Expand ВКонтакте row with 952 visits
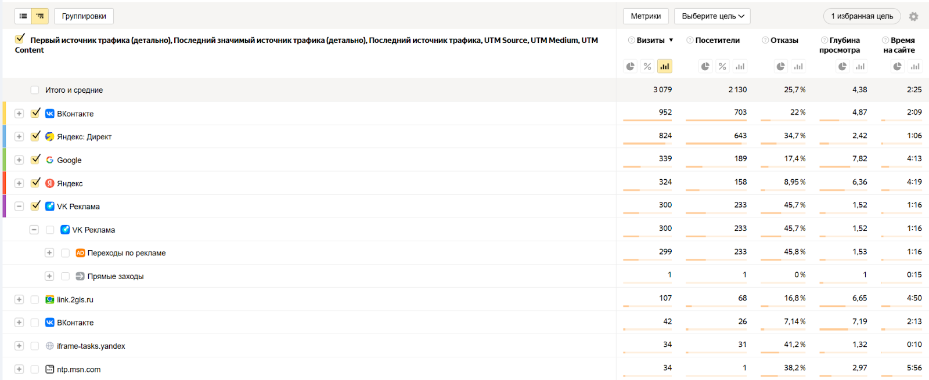Viewport: 929px width, 380px height. pyautogui.click(x=19, y=114)
